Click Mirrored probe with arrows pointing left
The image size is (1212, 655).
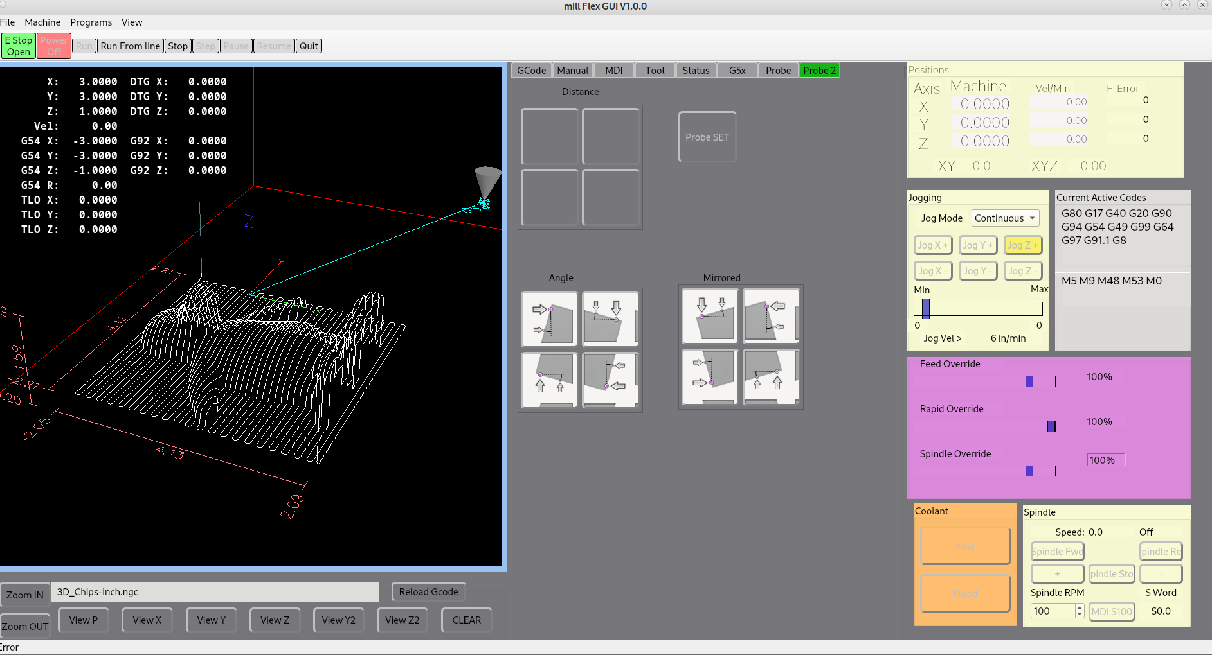coord(771,316)
